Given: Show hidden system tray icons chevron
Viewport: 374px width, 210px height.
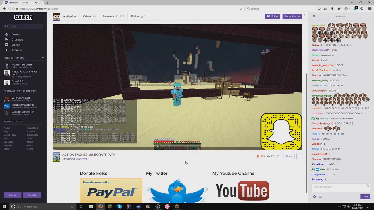Looking at the screenshot, I should click(339, 206).
